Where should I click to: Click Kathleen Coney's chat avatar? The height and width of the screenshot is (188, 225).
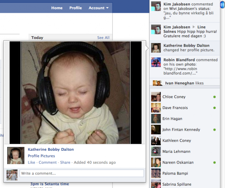point(156,140)
